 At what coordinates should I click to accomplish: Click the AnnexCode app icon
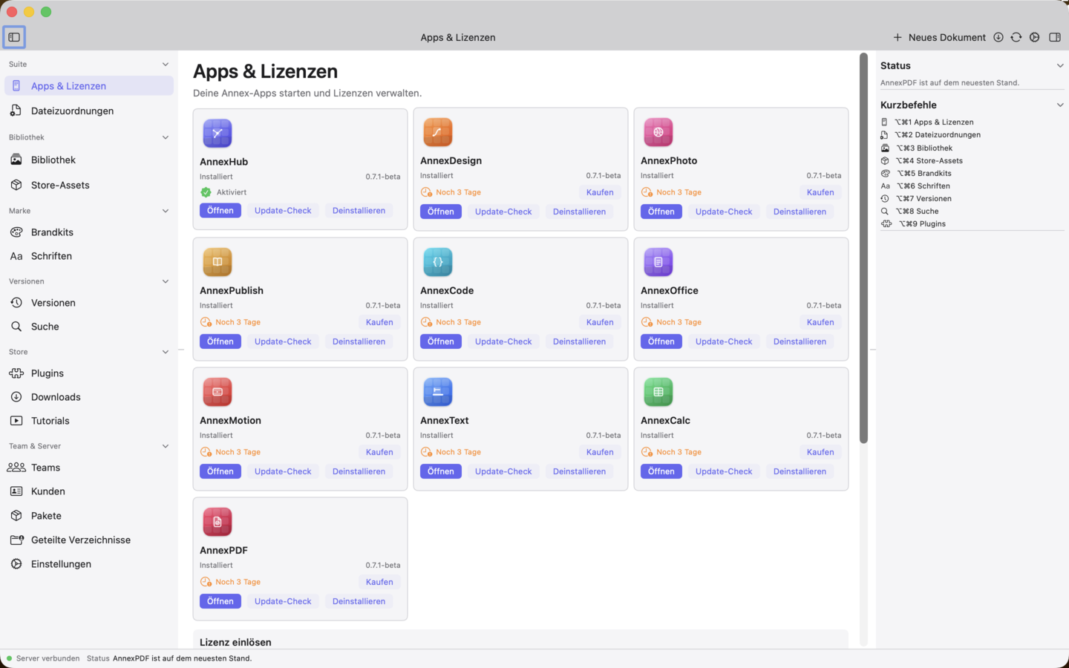pos(438,262)
